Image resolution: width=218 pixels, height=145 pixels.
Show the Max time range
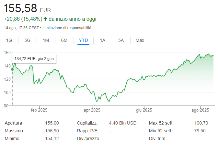point(140,40)
